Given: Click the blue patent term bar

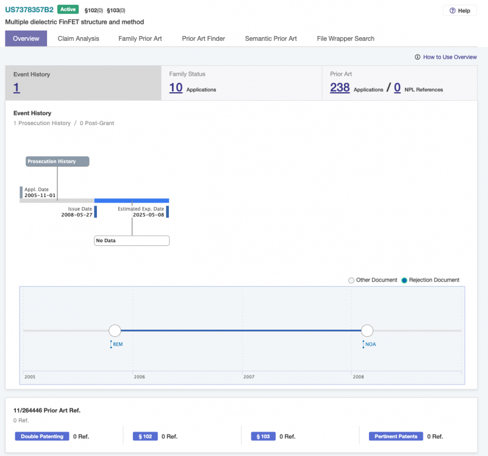Looking at the screenshot, I should click(132, 201).
